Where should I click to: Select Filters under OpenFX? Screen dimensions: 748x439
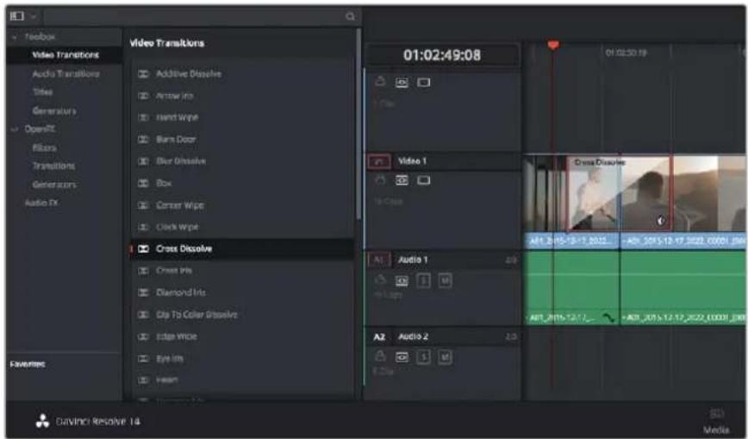click(44, 147)
